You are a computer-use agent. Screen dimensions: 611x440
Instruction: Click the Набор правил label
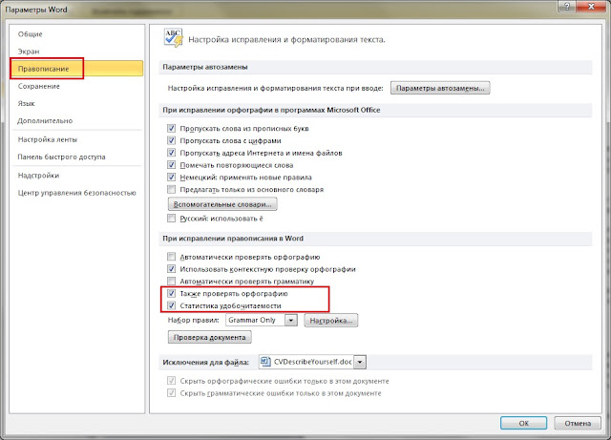click(193, 320)
